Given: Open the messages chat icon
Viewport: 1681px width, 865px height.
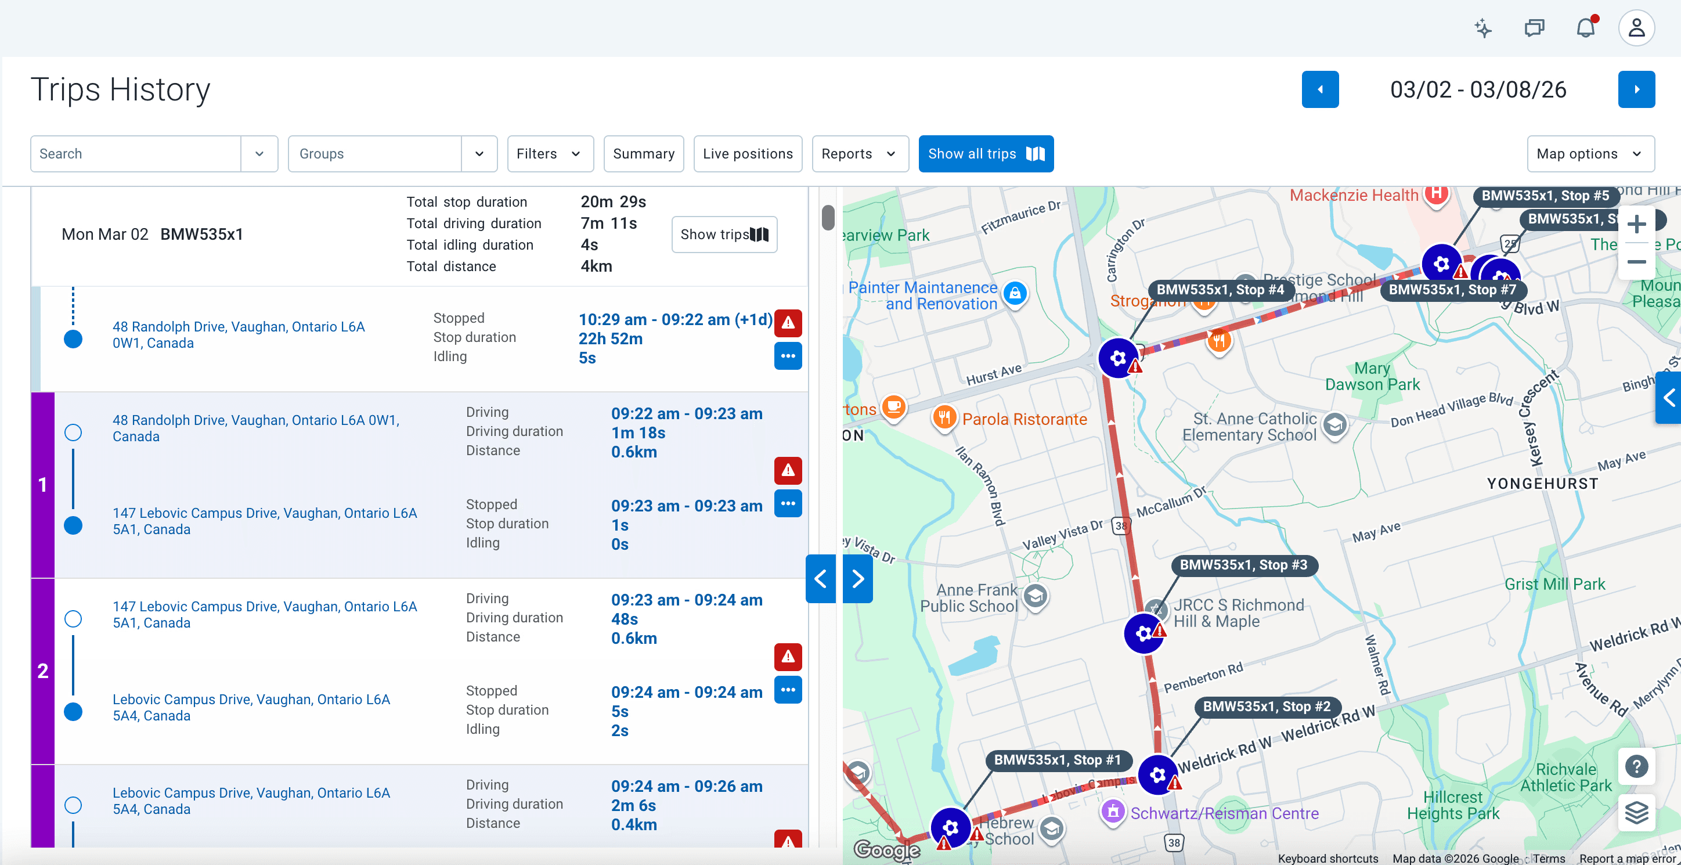Looking at the screenshot, I should coord(1534,28).
